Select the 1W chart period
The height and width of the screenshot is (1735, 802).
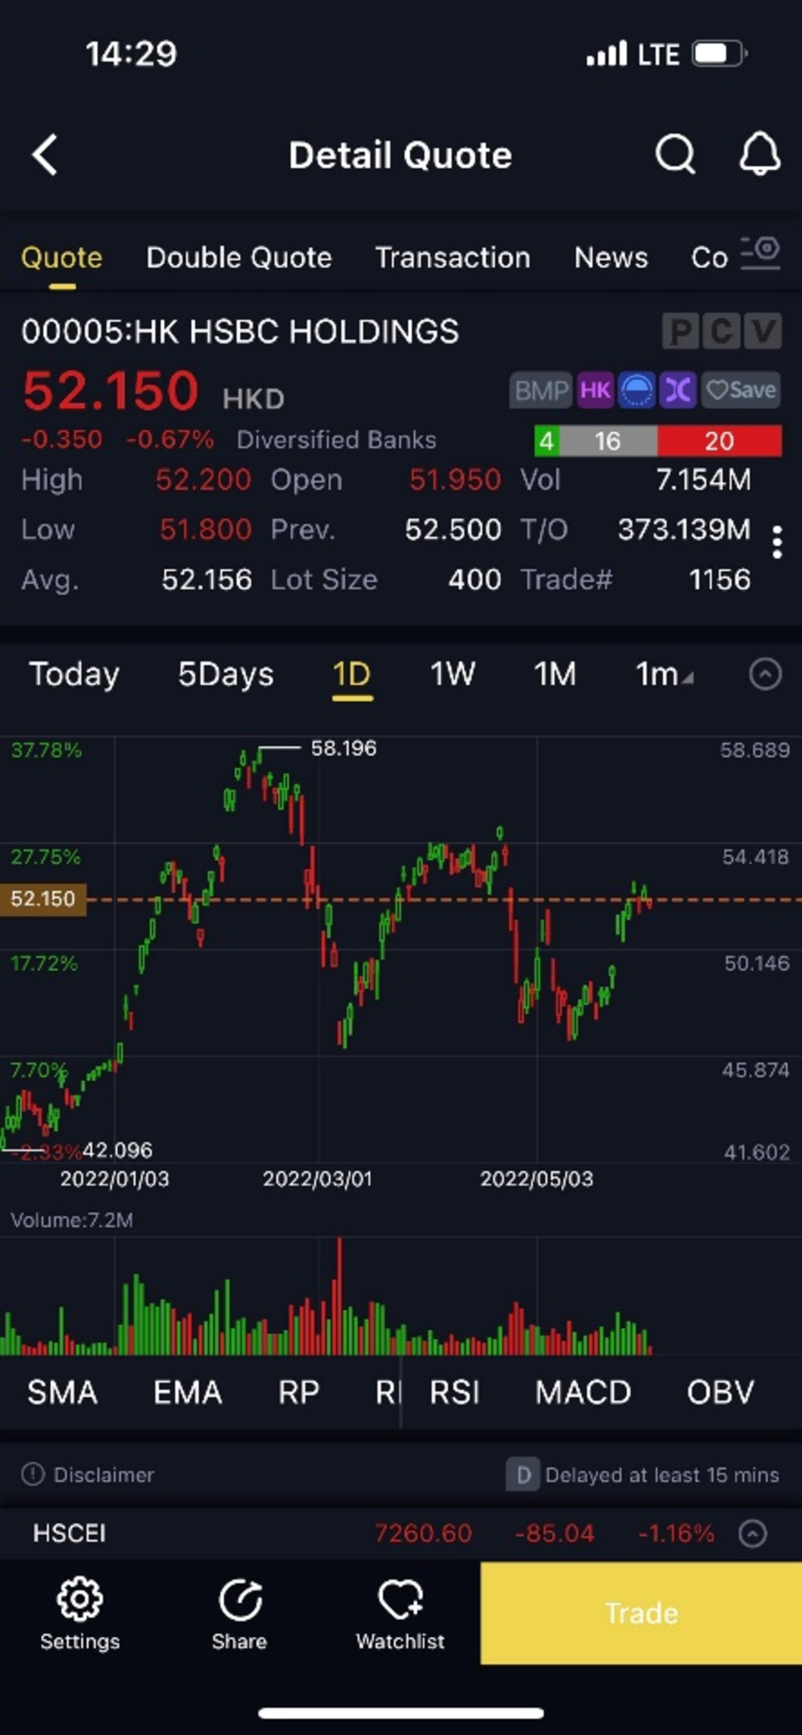[453, 673]
